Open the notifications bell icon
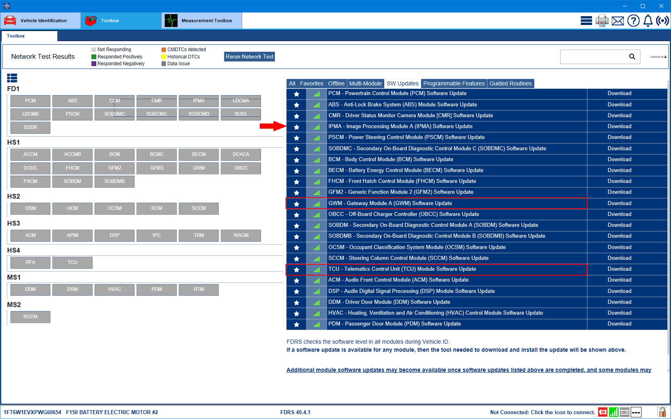 pyautogui.click(x=648, y=21)
